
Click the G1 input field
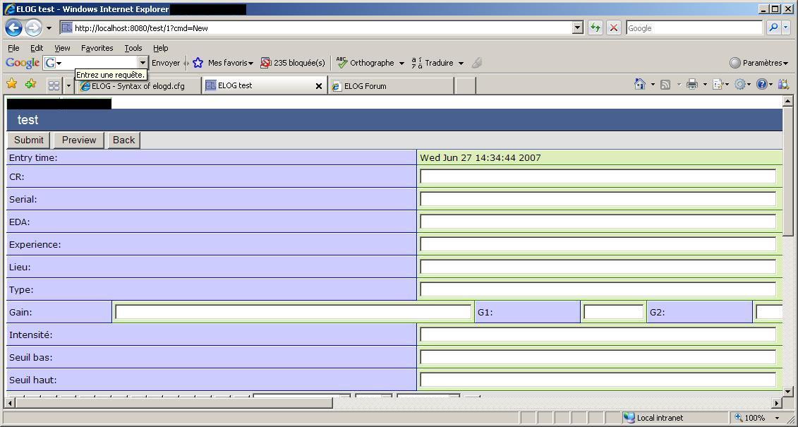(613, 312)
